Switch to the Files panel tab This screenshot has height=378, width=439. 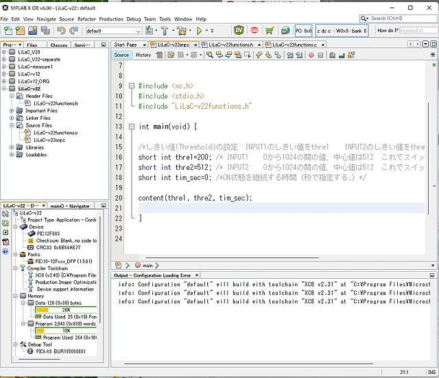[32, 45]
